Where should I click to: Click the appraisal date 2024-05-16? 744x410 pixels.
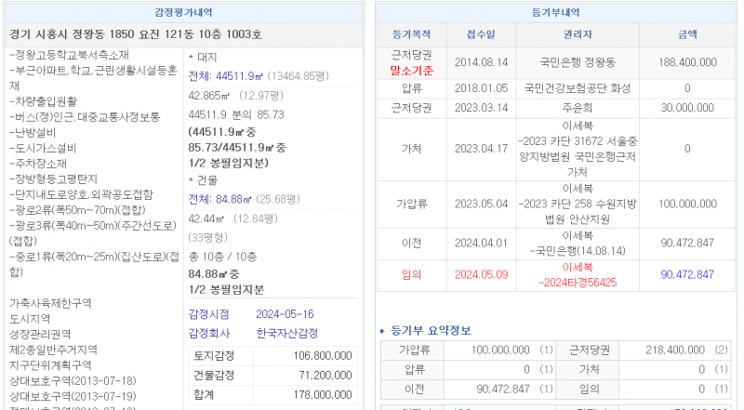(287, 314)
